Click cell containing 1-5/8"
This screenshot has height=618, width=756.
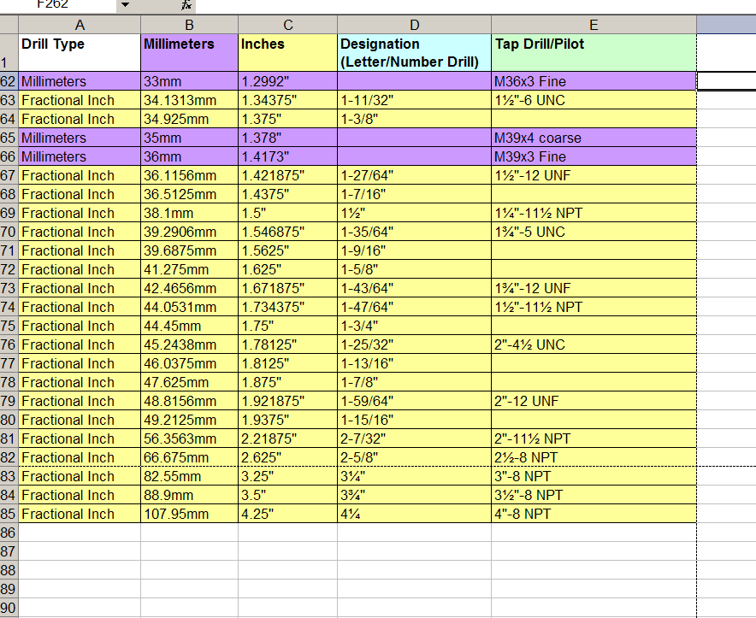(415, 269)
